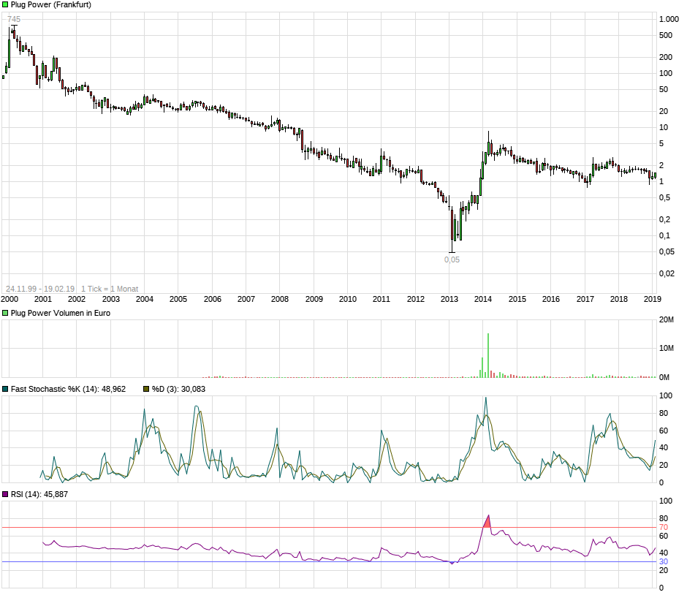687x595 pixels.
Task: Click the '%D (3): 30,083' label
Action: pos(178,389)
